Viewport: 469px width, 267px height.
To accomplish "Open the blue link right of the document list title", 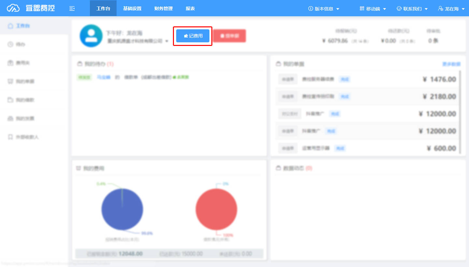I will click(451, 64).
